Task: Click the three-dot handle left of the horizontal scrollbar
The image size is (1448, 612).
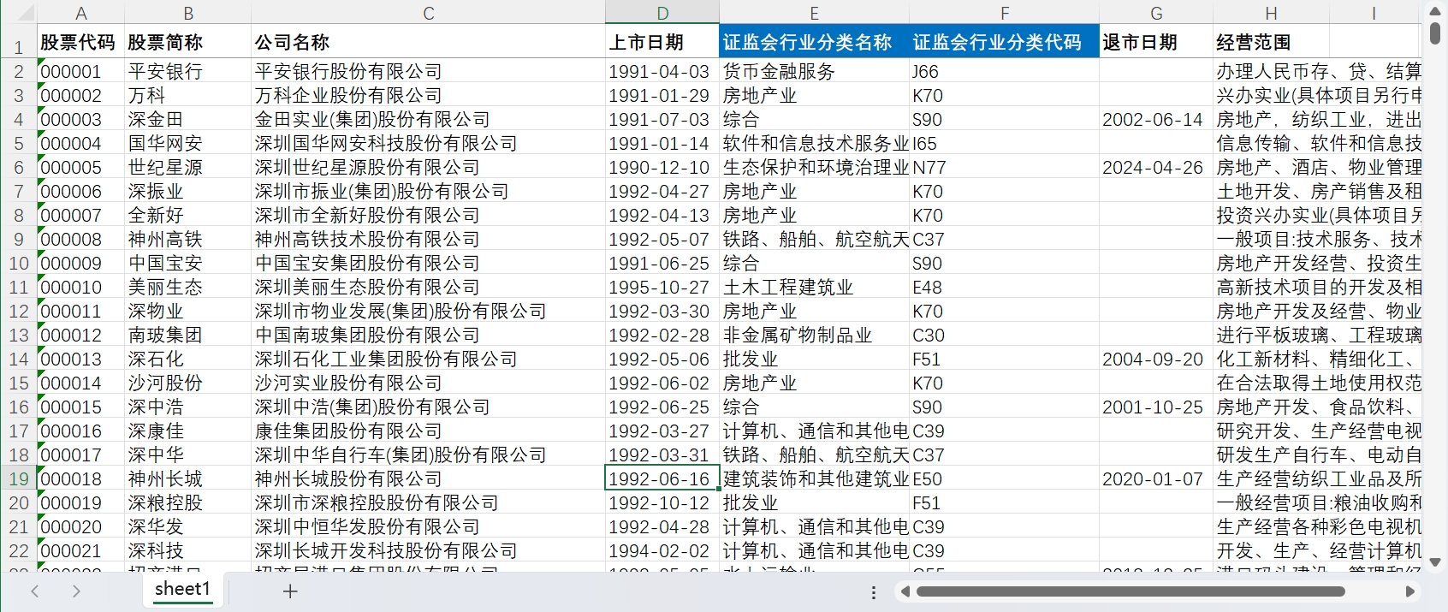Action: [873, 592]
